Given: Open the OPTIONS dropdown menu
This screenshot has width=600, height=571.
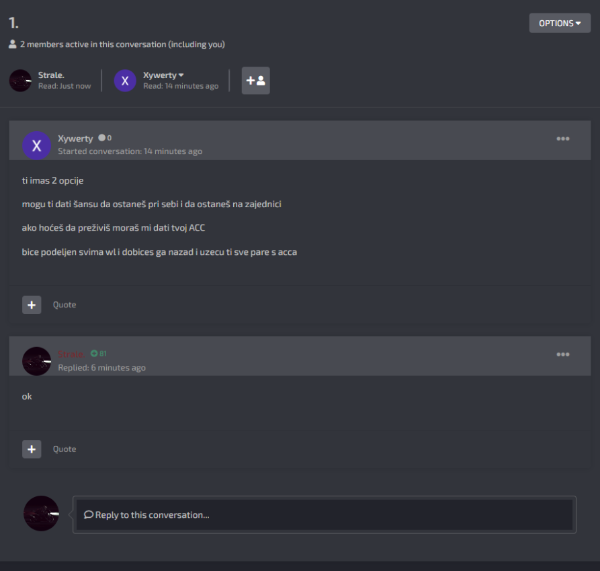Looking at the screenshot, I should point(560,24).
